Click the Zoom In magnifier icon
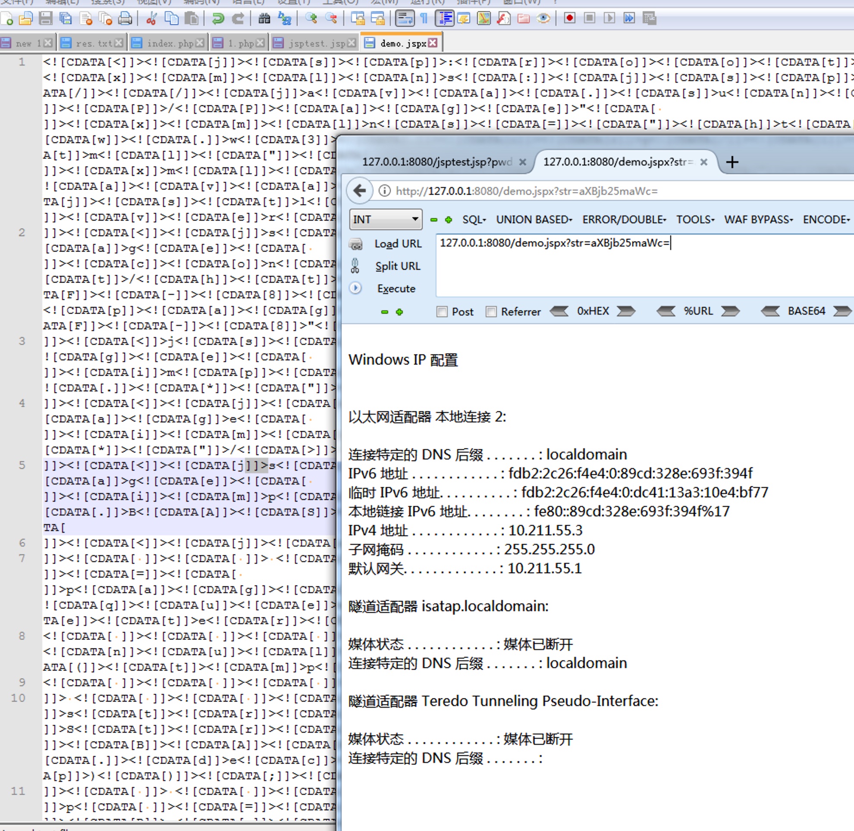 pyautogui.click(x=311, y=19)
